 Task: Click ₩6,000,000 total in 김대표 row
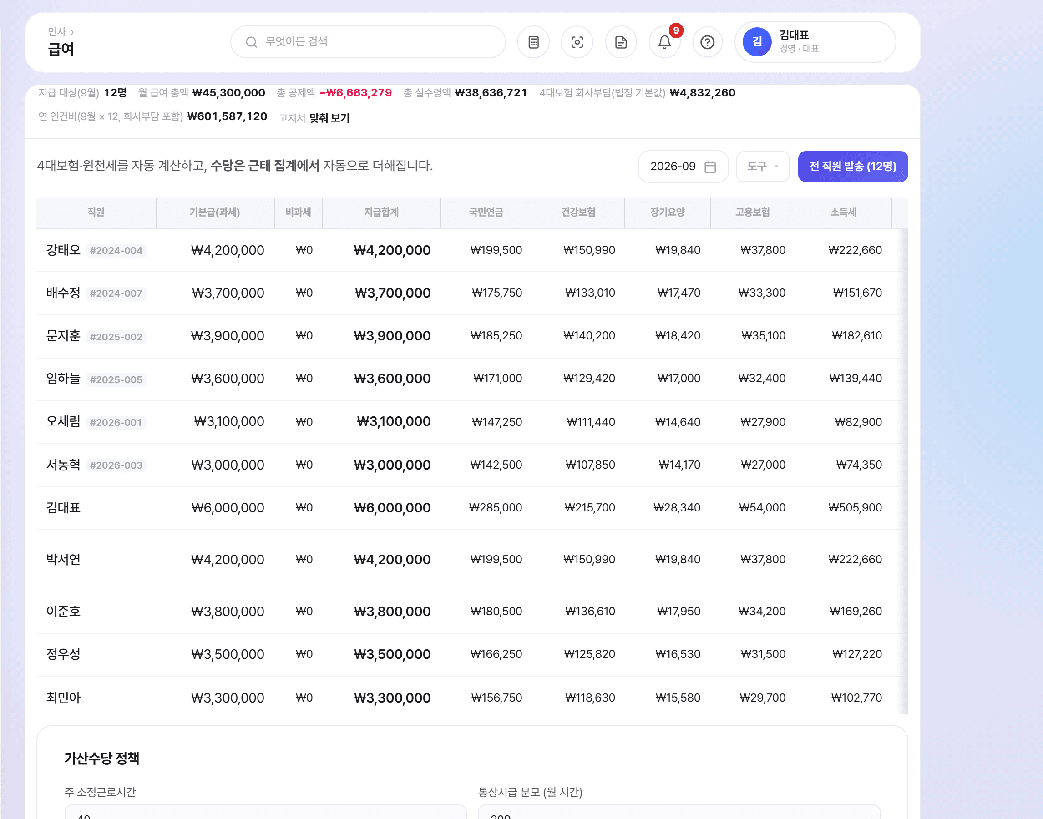point(392,507)
